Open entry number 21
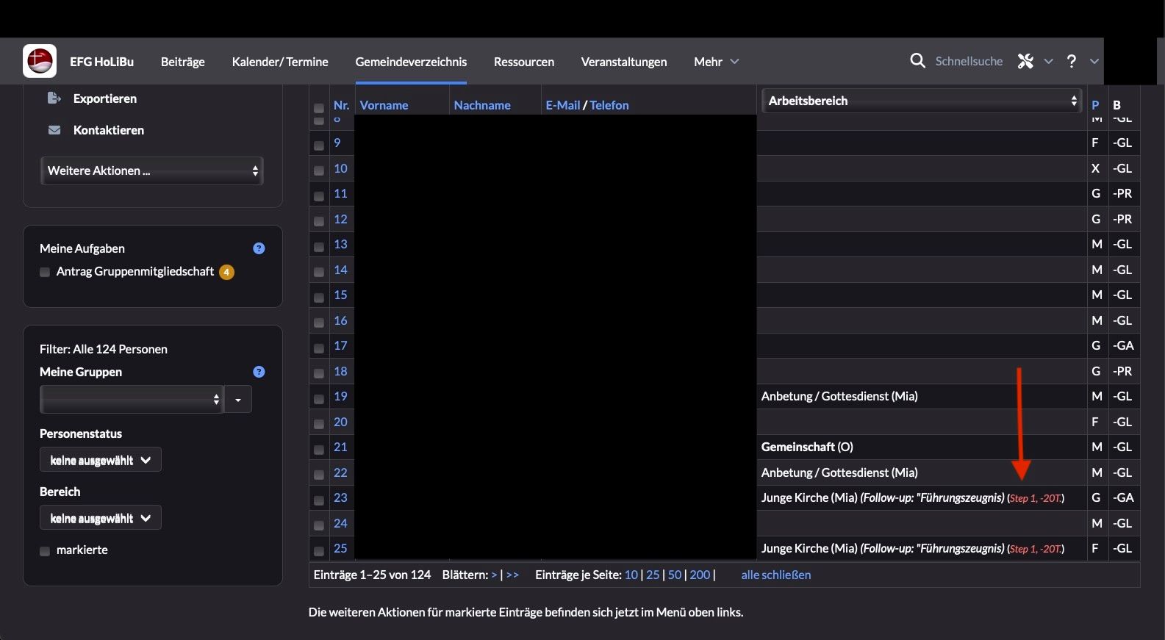 click(x=340, y=447)
